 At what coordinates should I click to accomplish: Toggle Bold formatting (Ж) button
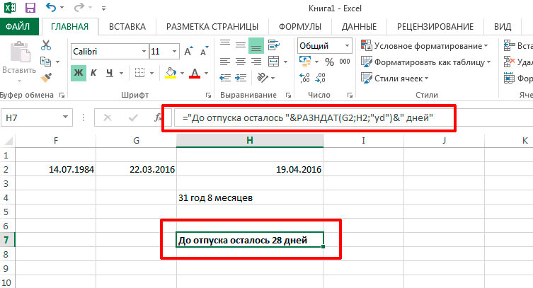[x=78, y=73]
